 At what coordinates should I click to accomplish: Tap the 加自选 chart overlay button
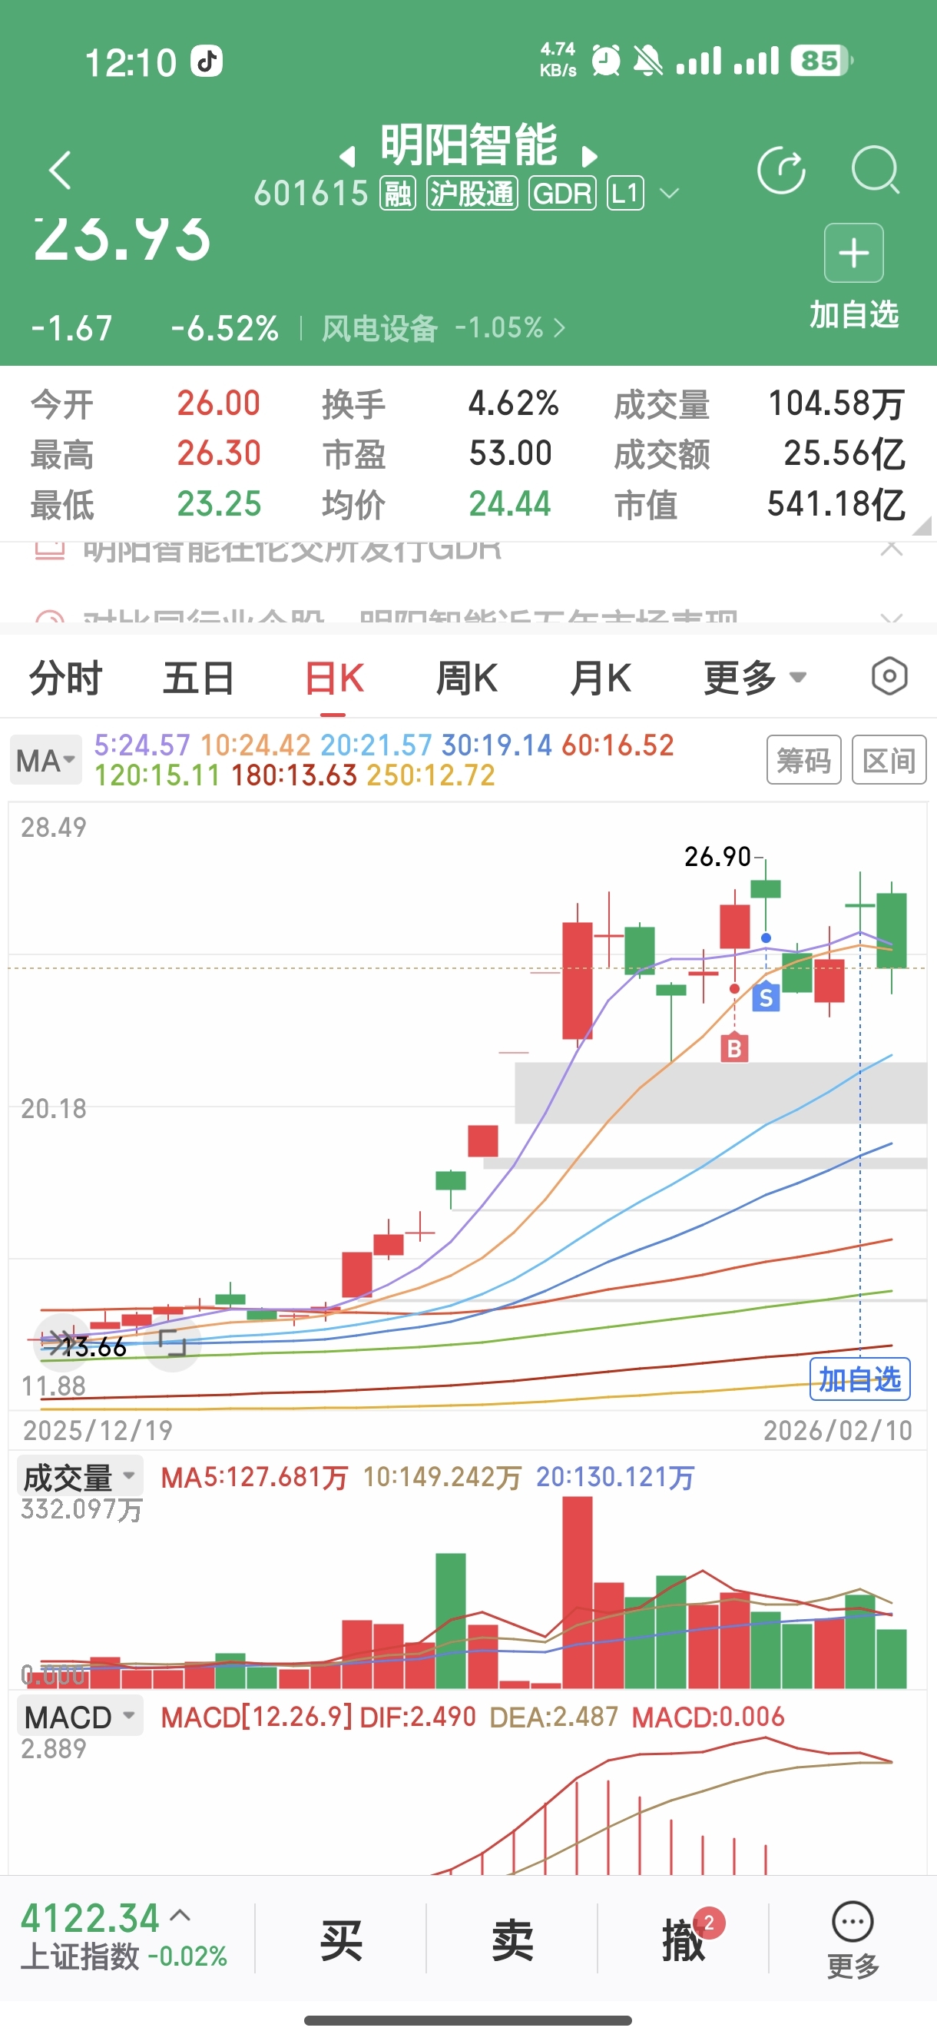859,1379
